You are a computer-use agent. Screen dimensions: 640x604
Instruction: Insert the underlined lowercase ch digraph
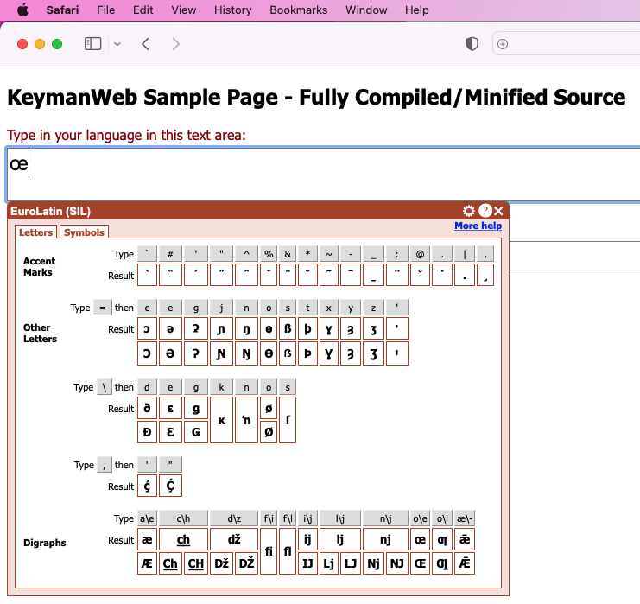[x=183, y=539]
